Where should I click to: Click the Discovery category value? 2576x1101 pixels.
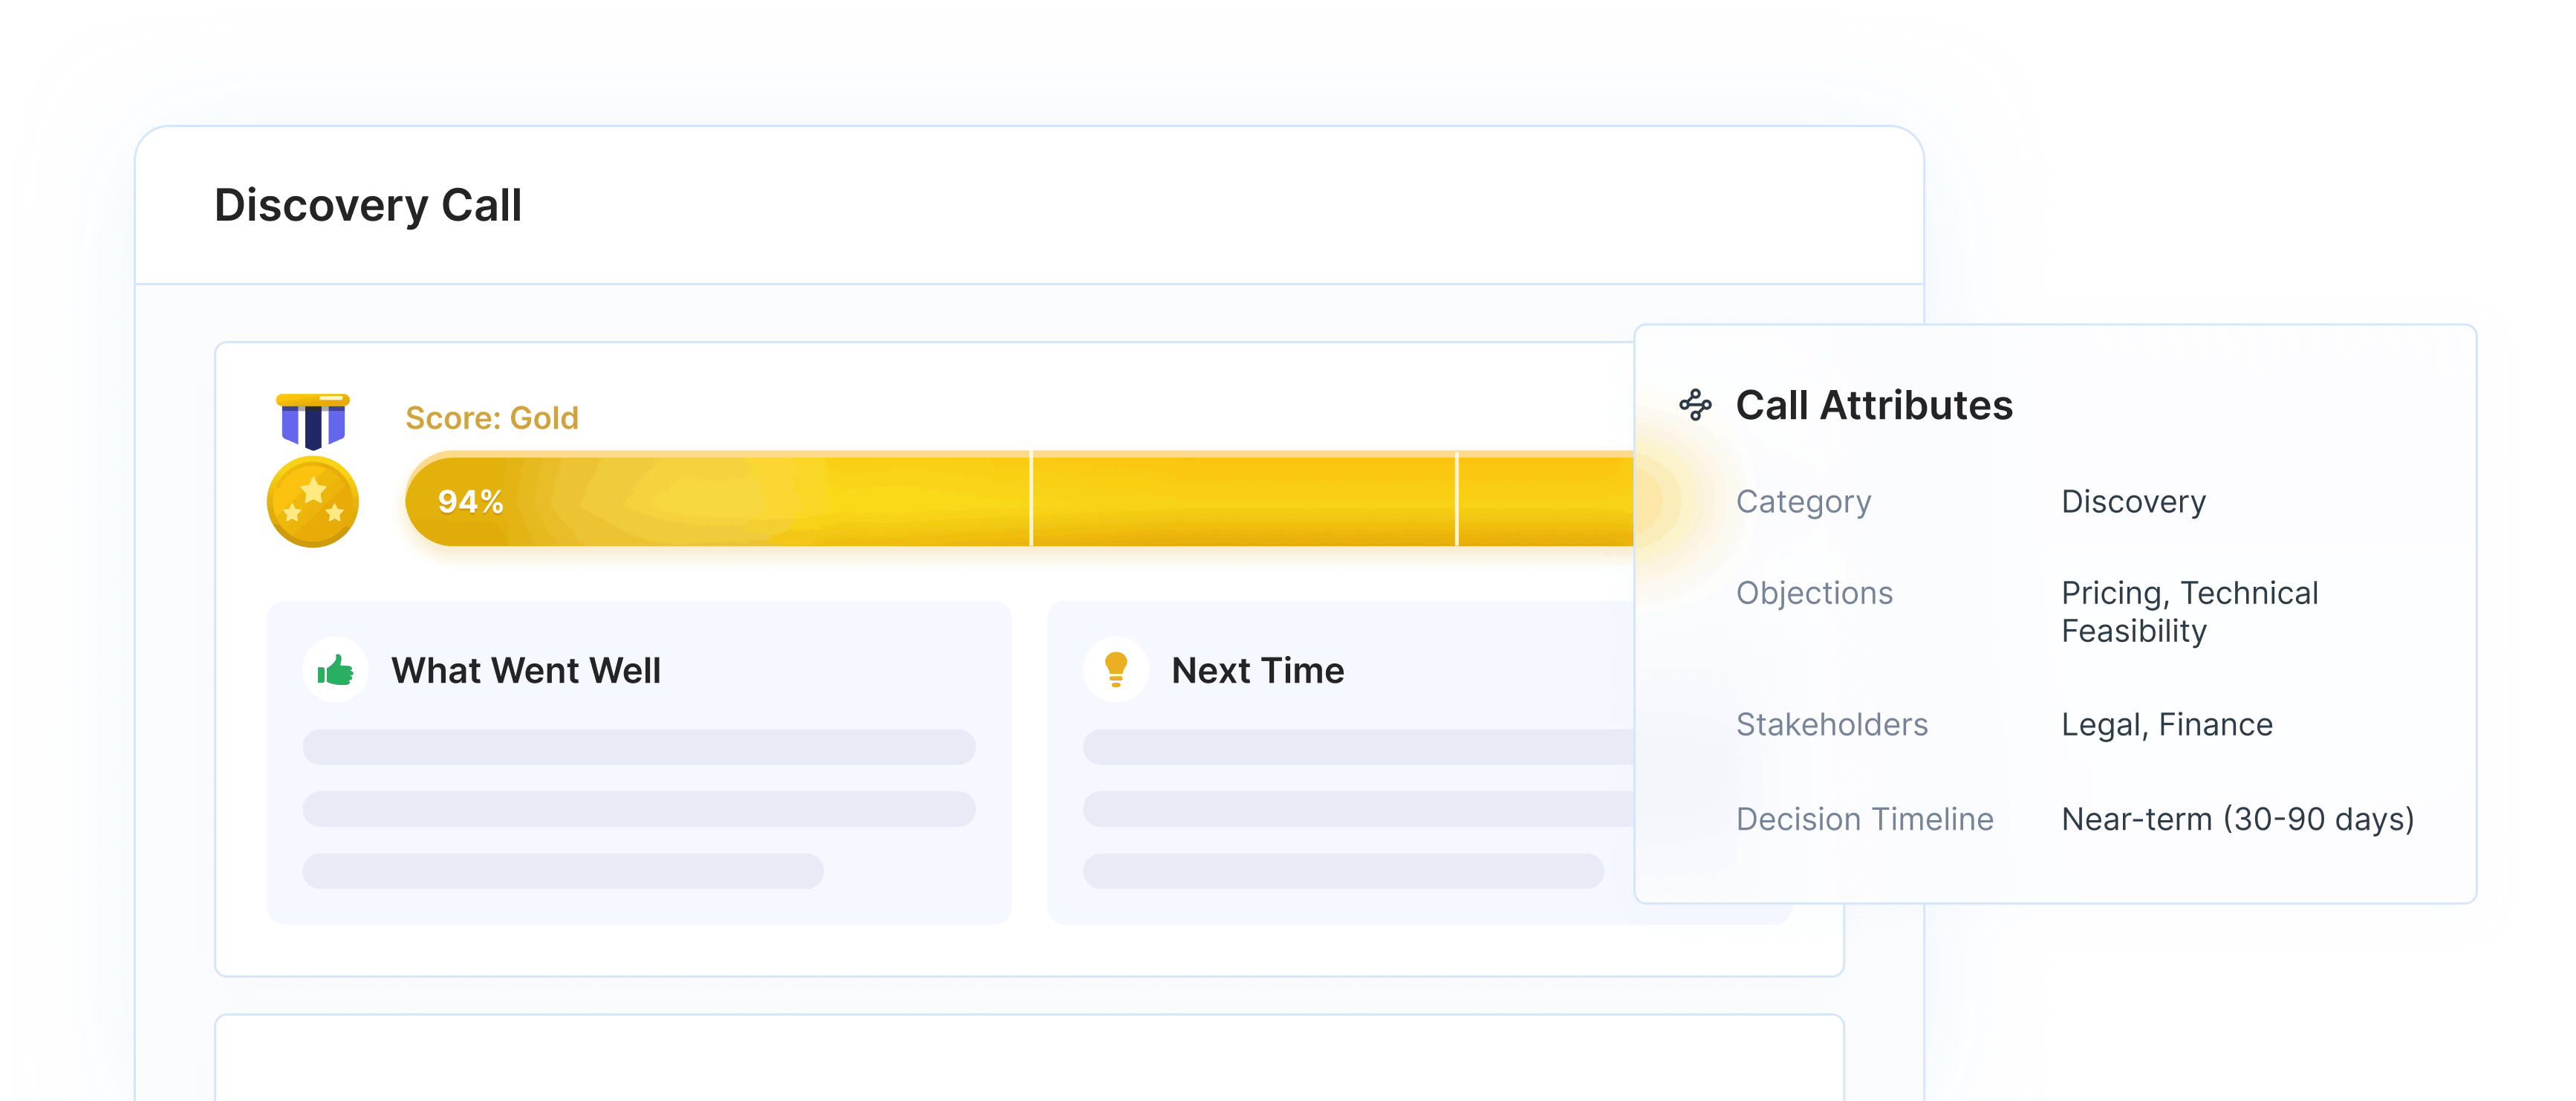[2133, 502]
